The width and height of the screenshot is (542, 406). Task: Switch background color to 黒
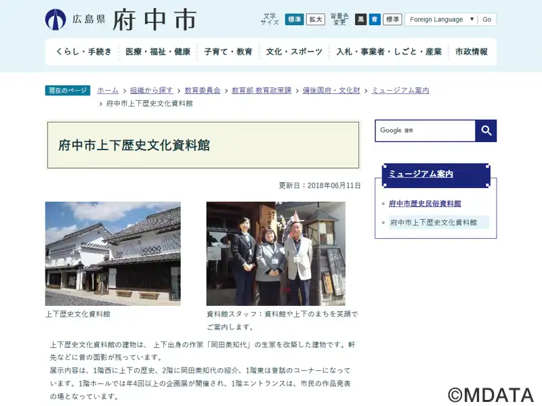point(360,20)
